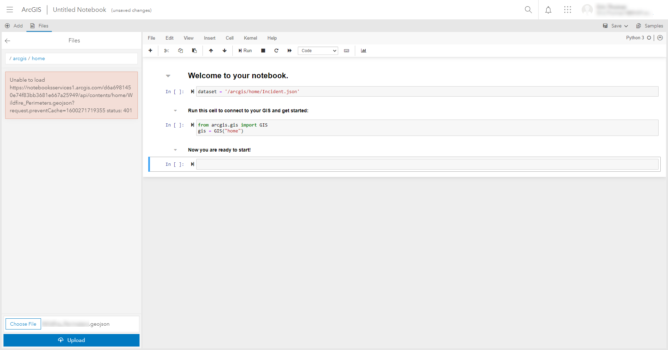This screenshot has height=350, width=668.
Task: Click into the empty code cell
Action: [427, 164]
